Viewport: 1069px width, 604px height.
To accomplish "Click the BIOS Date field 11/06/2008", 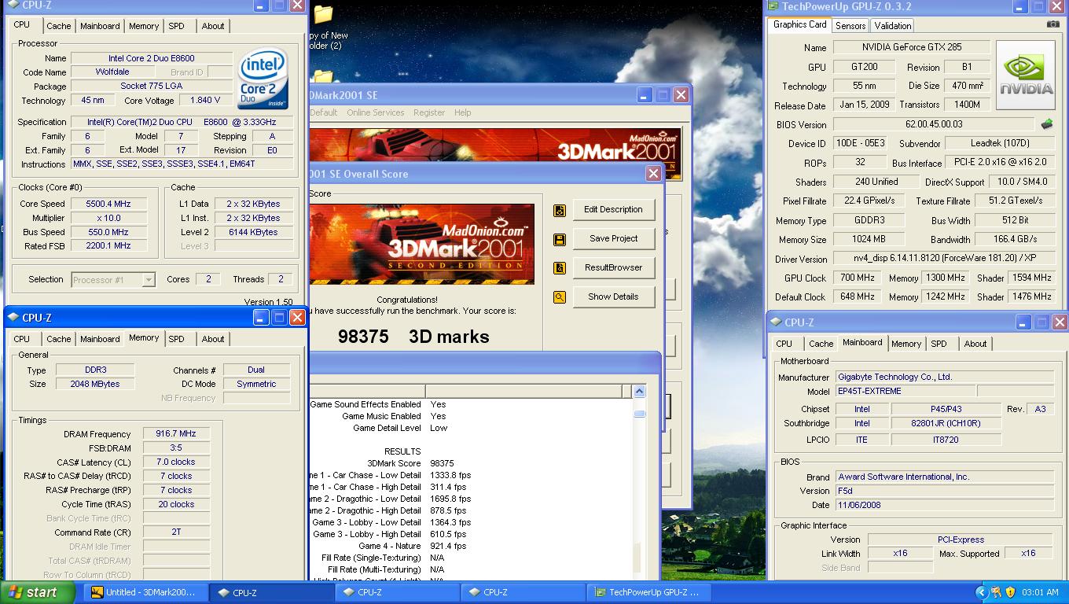I will (944, 506).
